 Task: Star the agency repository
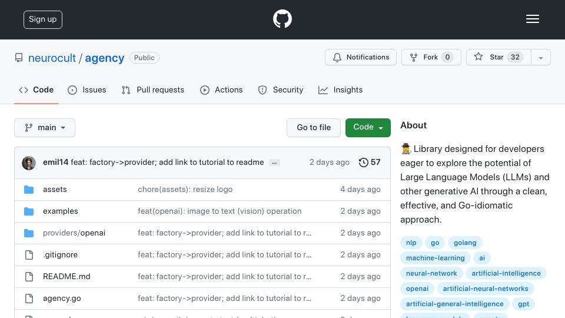(498, 57)
